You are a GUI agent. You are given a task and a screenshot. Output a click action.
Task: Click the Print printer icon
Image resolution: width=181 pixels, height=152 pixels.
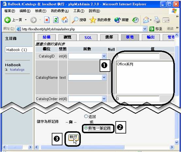point(157,20)
